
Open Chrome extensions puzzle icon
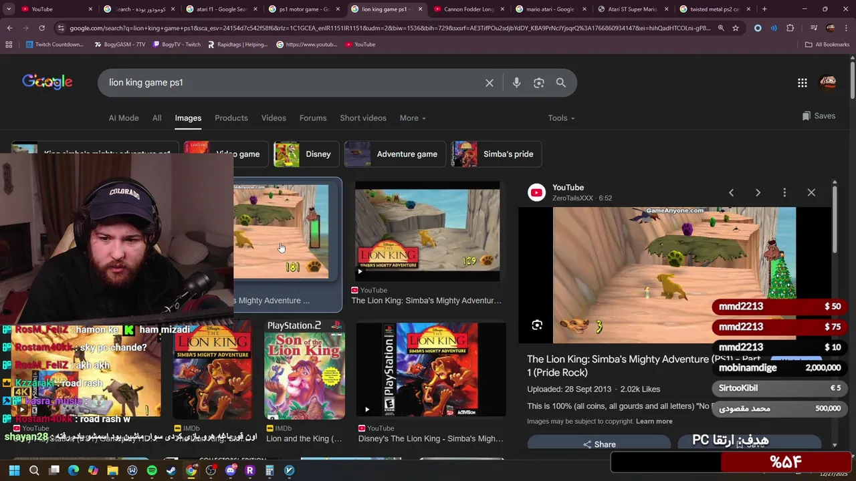point(790,28)
